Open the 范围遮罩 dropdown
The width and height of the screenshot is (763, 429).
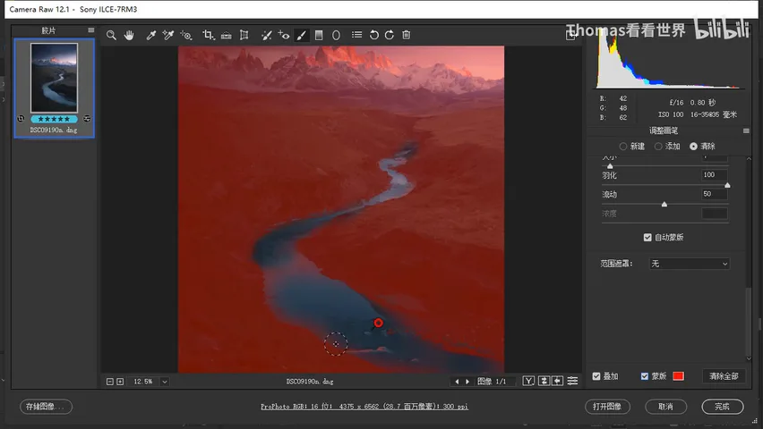tap(690, 264)
